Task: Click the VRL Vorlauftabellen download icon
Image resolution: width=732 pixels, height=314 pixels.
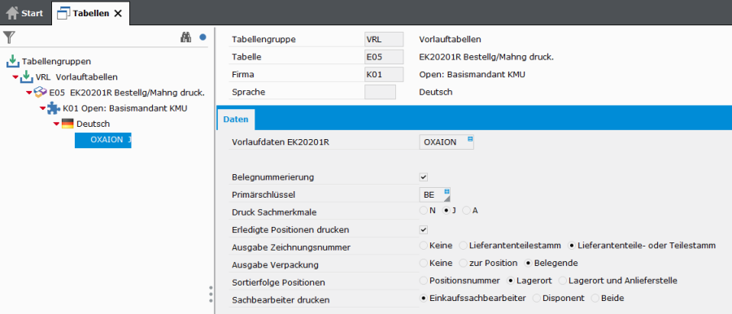Action: [27, 77]
